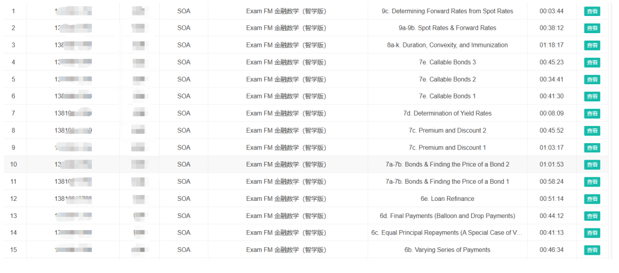Screen dimensions: 619x273
Task: Click the row number 10 cell
Action: [13, 165]
